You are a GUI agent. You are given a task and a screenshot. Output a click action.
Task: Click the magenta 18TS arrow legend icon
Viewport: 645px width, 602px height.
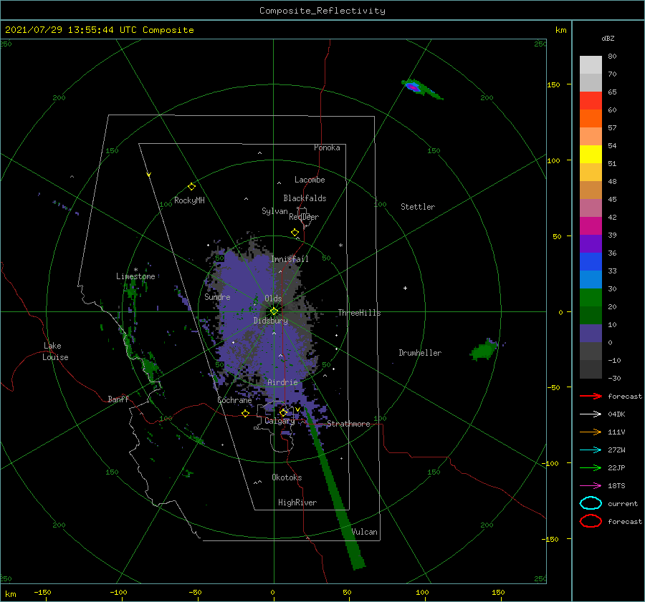click(x=591, y=486)
